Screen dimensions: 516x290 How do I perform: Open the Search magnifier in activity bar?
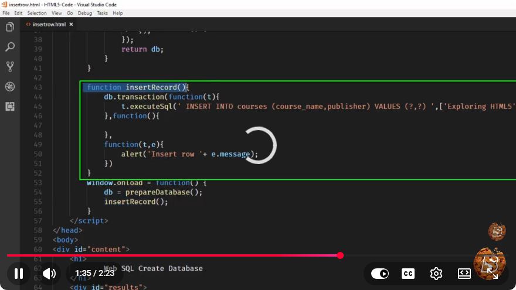(x=10, y=47)
